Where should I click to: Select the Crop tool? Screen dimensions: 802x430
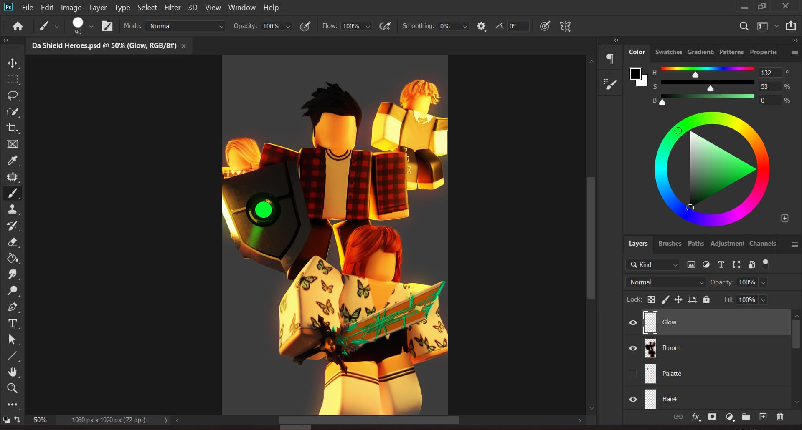point(13,128)
